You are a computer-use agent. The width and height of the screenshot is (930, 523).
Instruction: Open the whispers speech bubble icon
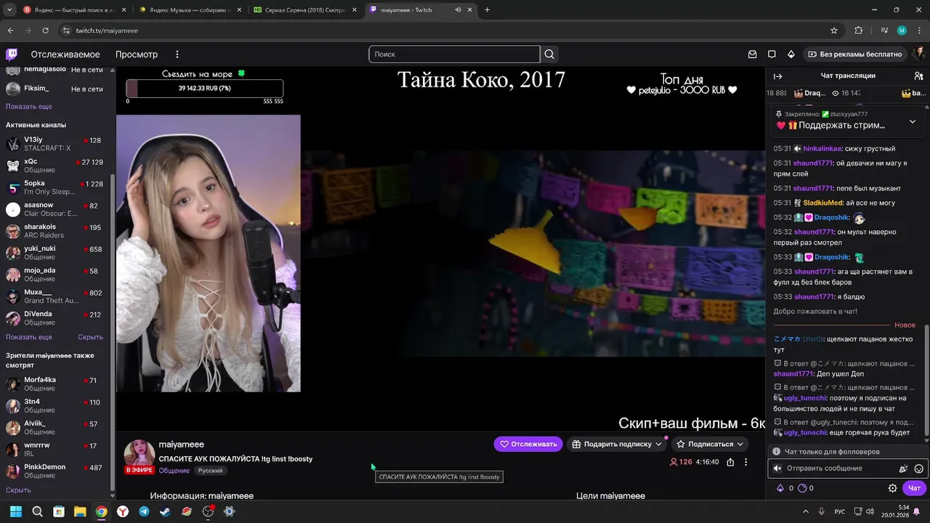(x=772, y=54)
